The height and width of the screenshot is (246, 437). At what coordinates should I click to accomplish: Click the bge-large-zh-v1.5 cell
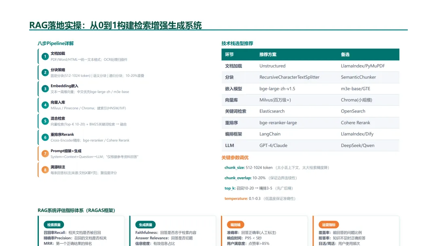click(277, 89)
